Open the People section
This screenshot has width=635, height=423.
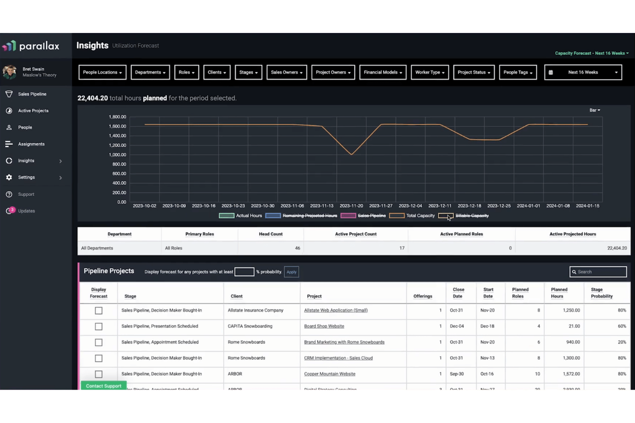[25, 127]
